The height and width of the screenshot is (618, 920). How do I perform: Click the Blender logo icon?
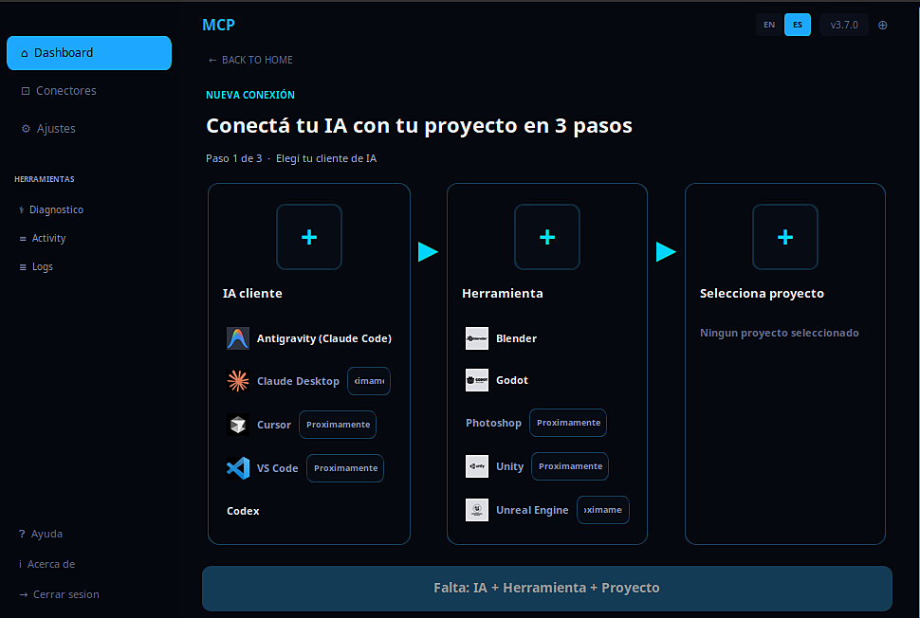point(476,338)
